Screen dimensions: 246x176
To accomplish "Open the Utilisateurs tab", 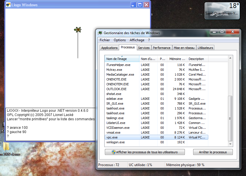I will click(205, 48).
